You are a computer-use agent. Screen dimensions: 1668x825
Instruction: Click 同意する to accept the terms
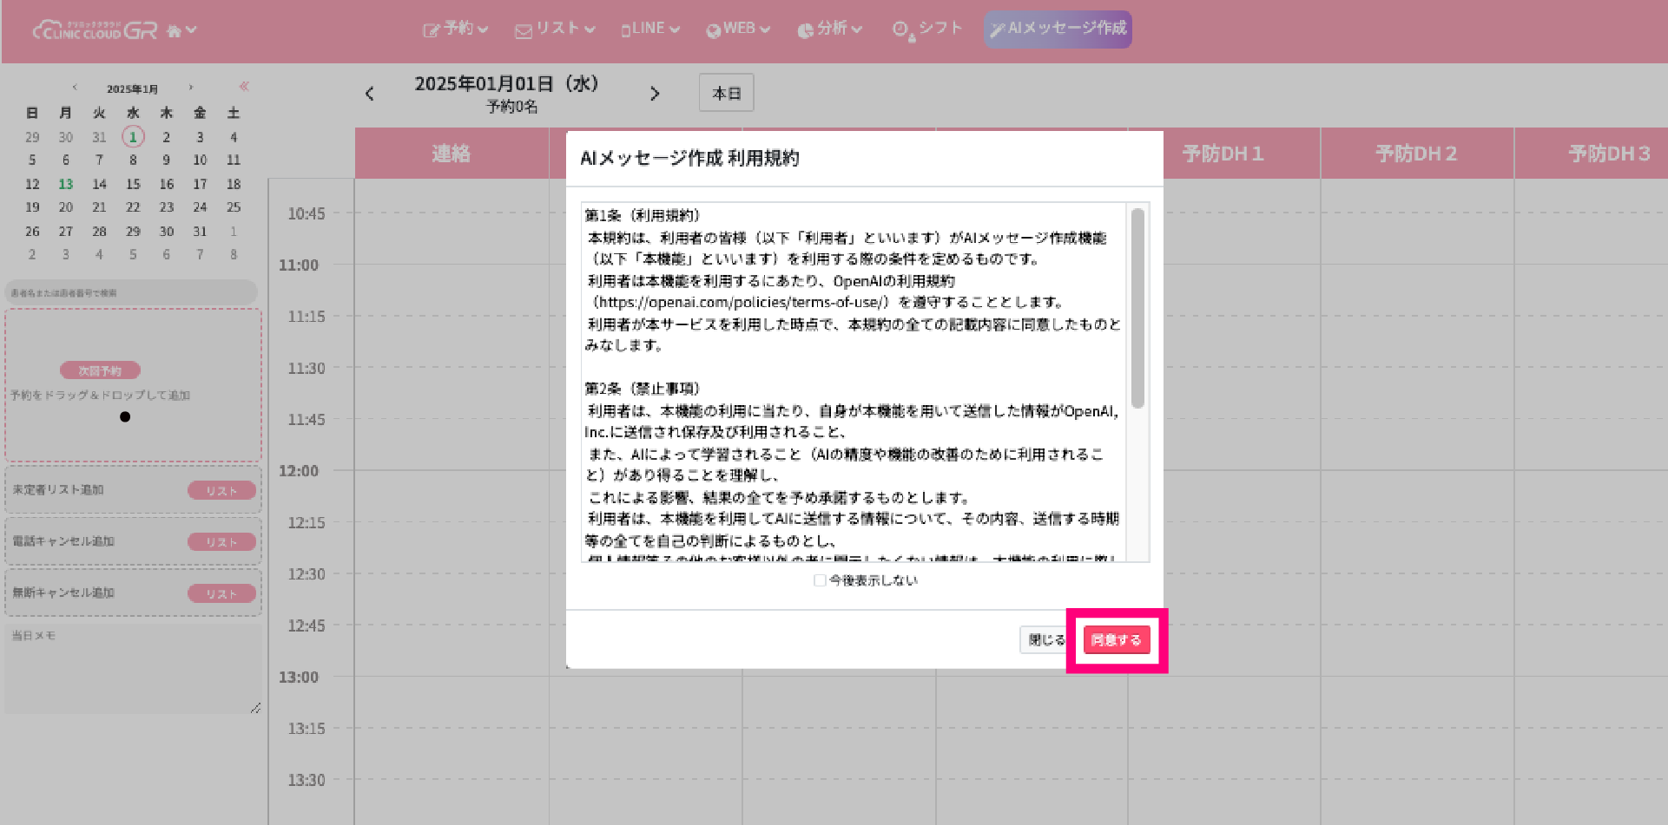pyautogui.click(x=1117, y=640)
